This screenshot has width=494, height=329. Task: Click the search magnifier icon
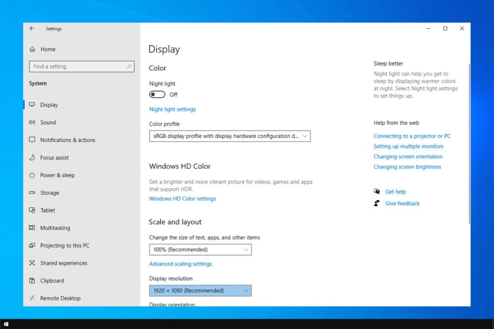pyautogui.click(x=129, y=66)
